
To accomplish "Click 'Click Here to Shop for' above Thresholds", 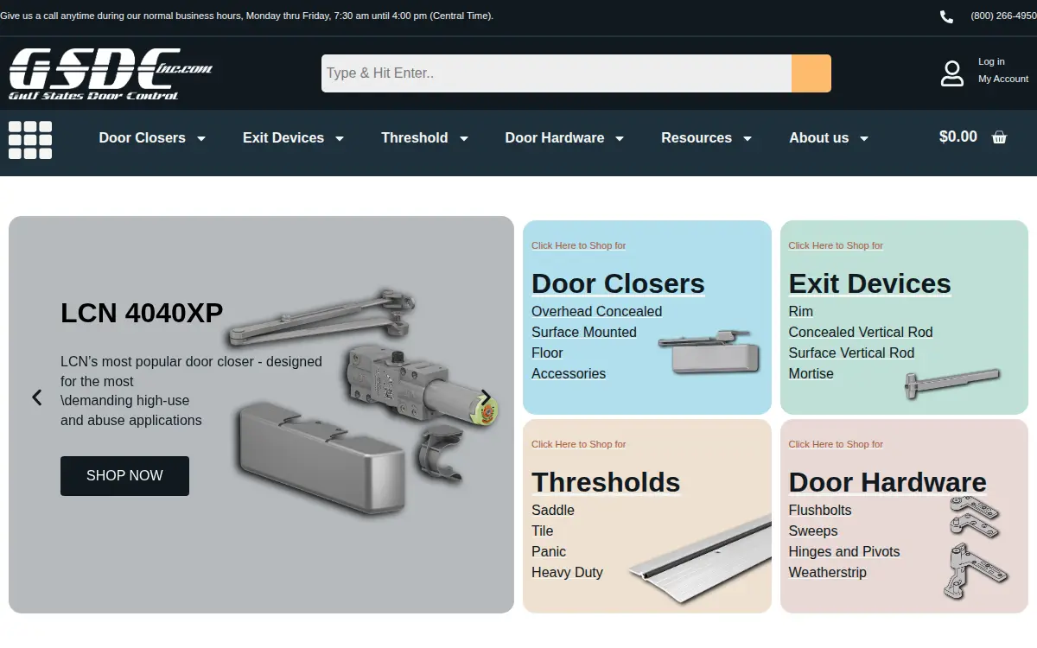I will (578, 444).
